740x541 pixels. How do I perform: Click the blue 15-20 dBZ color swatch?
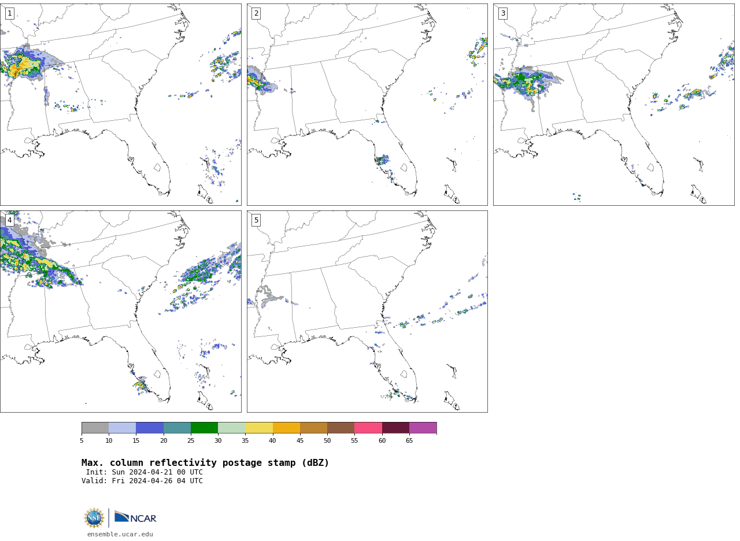click(x=150, y=428)
